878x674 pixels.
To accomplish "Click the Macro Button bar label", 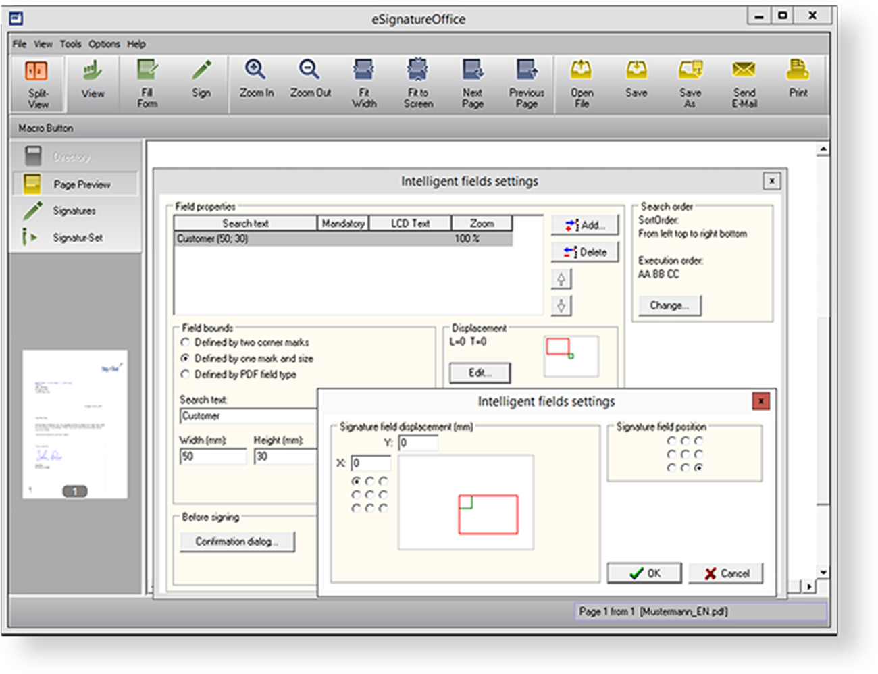I will point(46,128).
